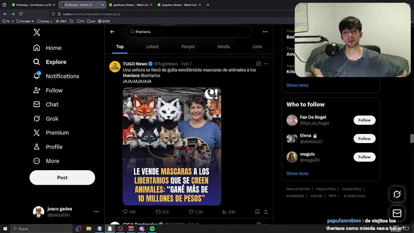Viewport: 414px width, 233px height.
Task: Show more trends
Action: 297,85
